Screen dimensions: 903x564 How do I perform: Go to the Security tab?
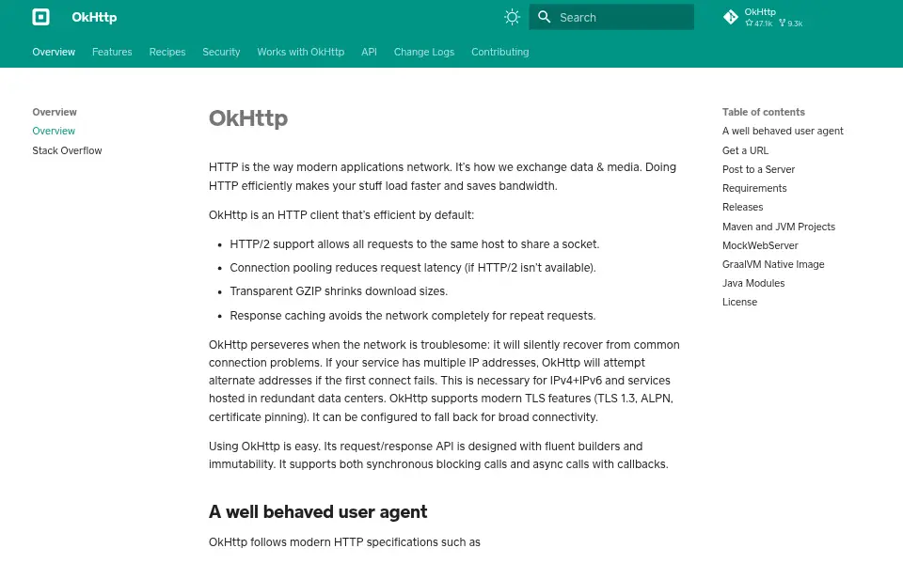click(x=221, y=52)
